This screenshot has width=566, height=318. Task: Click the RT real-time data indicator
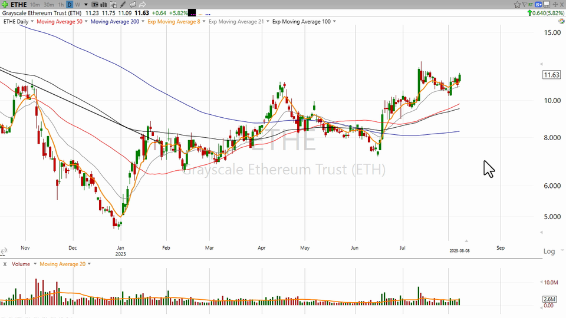point(531,4)
